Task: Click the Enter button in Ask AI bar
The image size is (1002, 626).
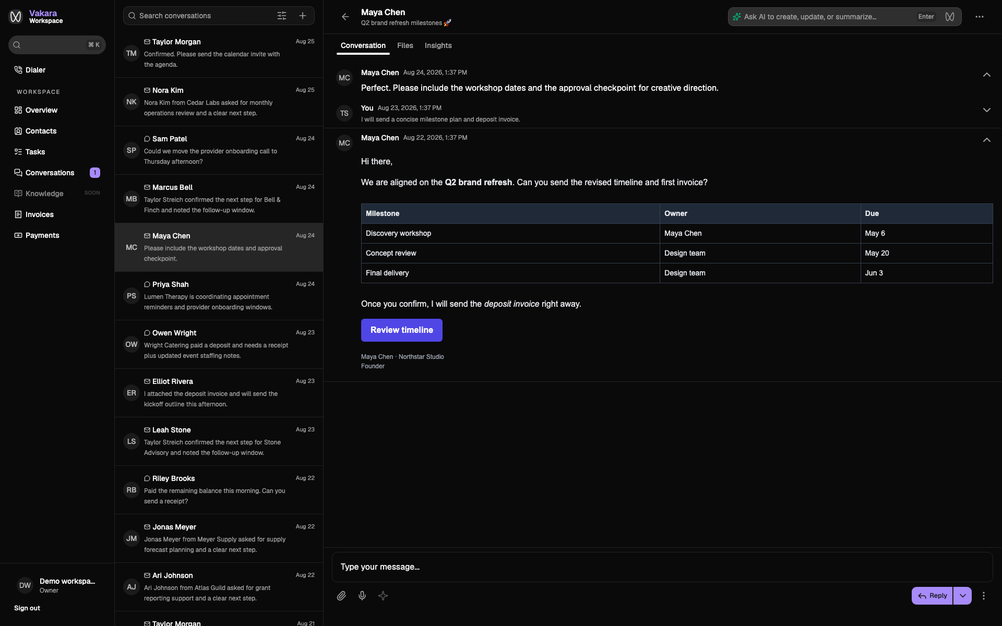Action: pyautogui.click(x=926, y=17)
